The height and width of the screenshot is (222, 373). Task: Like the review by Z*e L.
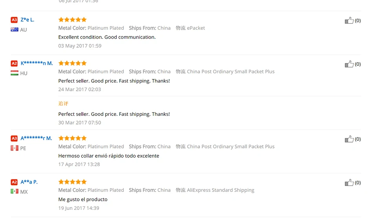coord(349,20)
